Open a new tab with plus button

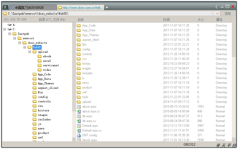point(107,7)
